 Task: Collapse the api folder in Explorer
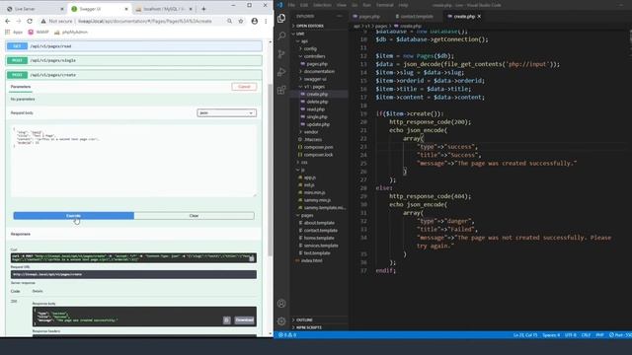pyautogui.click(x=304, y=41)
